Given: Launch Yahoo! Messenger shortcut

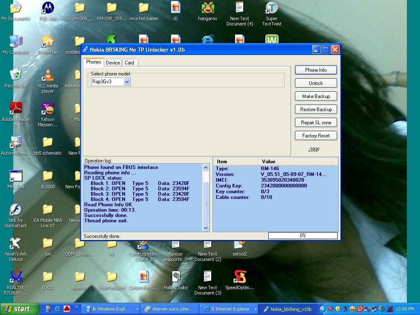Looking at the screenshot, I should pos(48,115).
